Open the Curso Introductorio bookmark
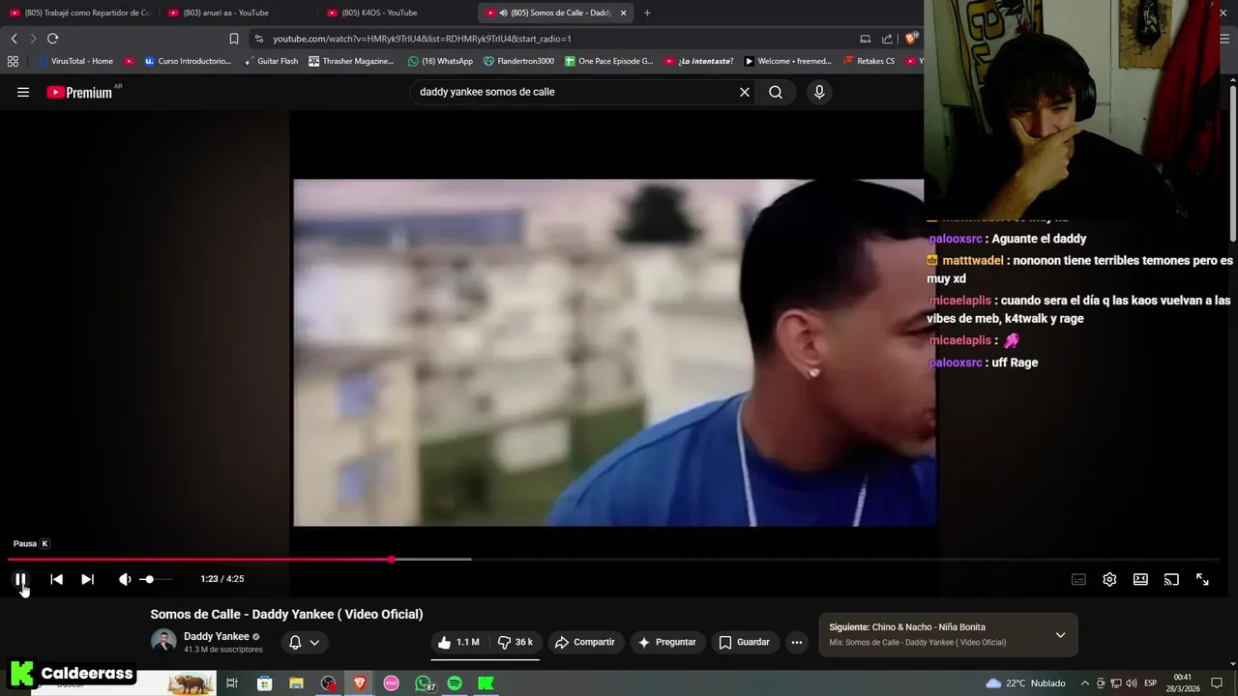Viewport: 1238px width, 696px height. (x=188, y=61)
